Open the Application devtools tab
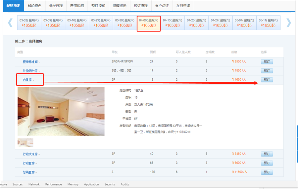Screen dimensions: 298x189 [91, 184]
